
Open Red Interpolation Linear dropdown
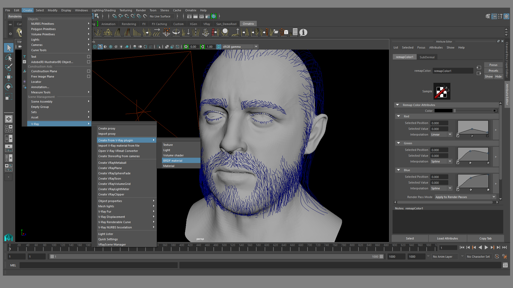[x=441, y=135]
